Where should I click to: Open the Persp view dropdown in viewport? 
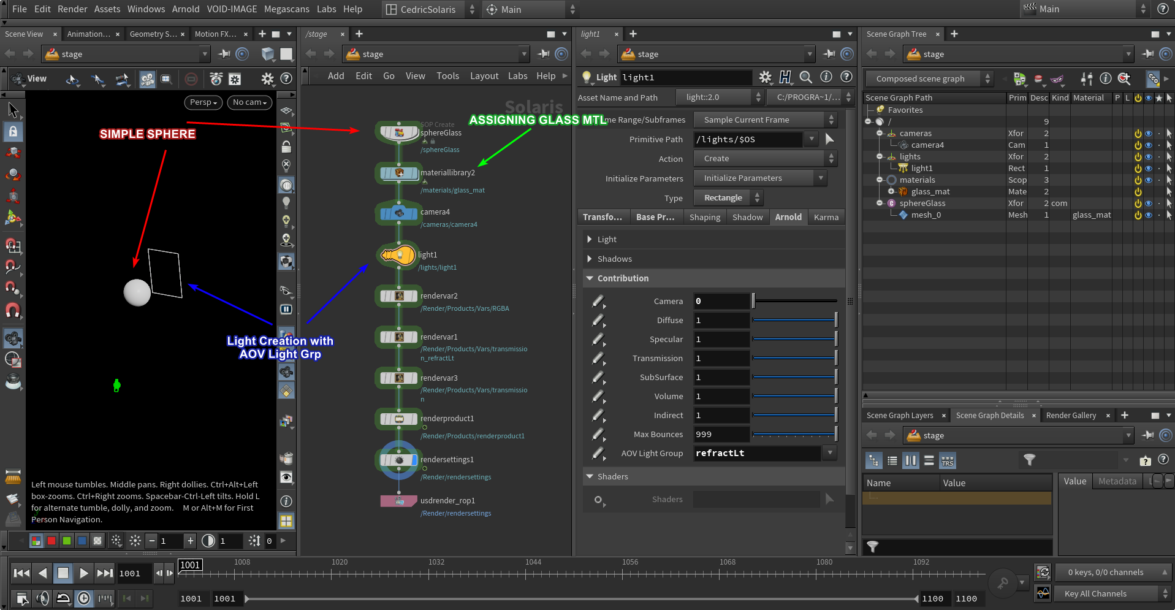(x=203, y=102)
